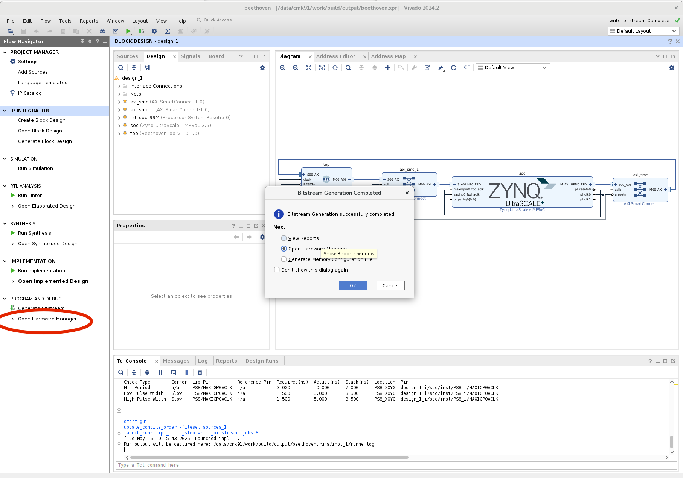
Task: Expand axi_smc_1 in Design tree
Action: click(x=119, y=110)
